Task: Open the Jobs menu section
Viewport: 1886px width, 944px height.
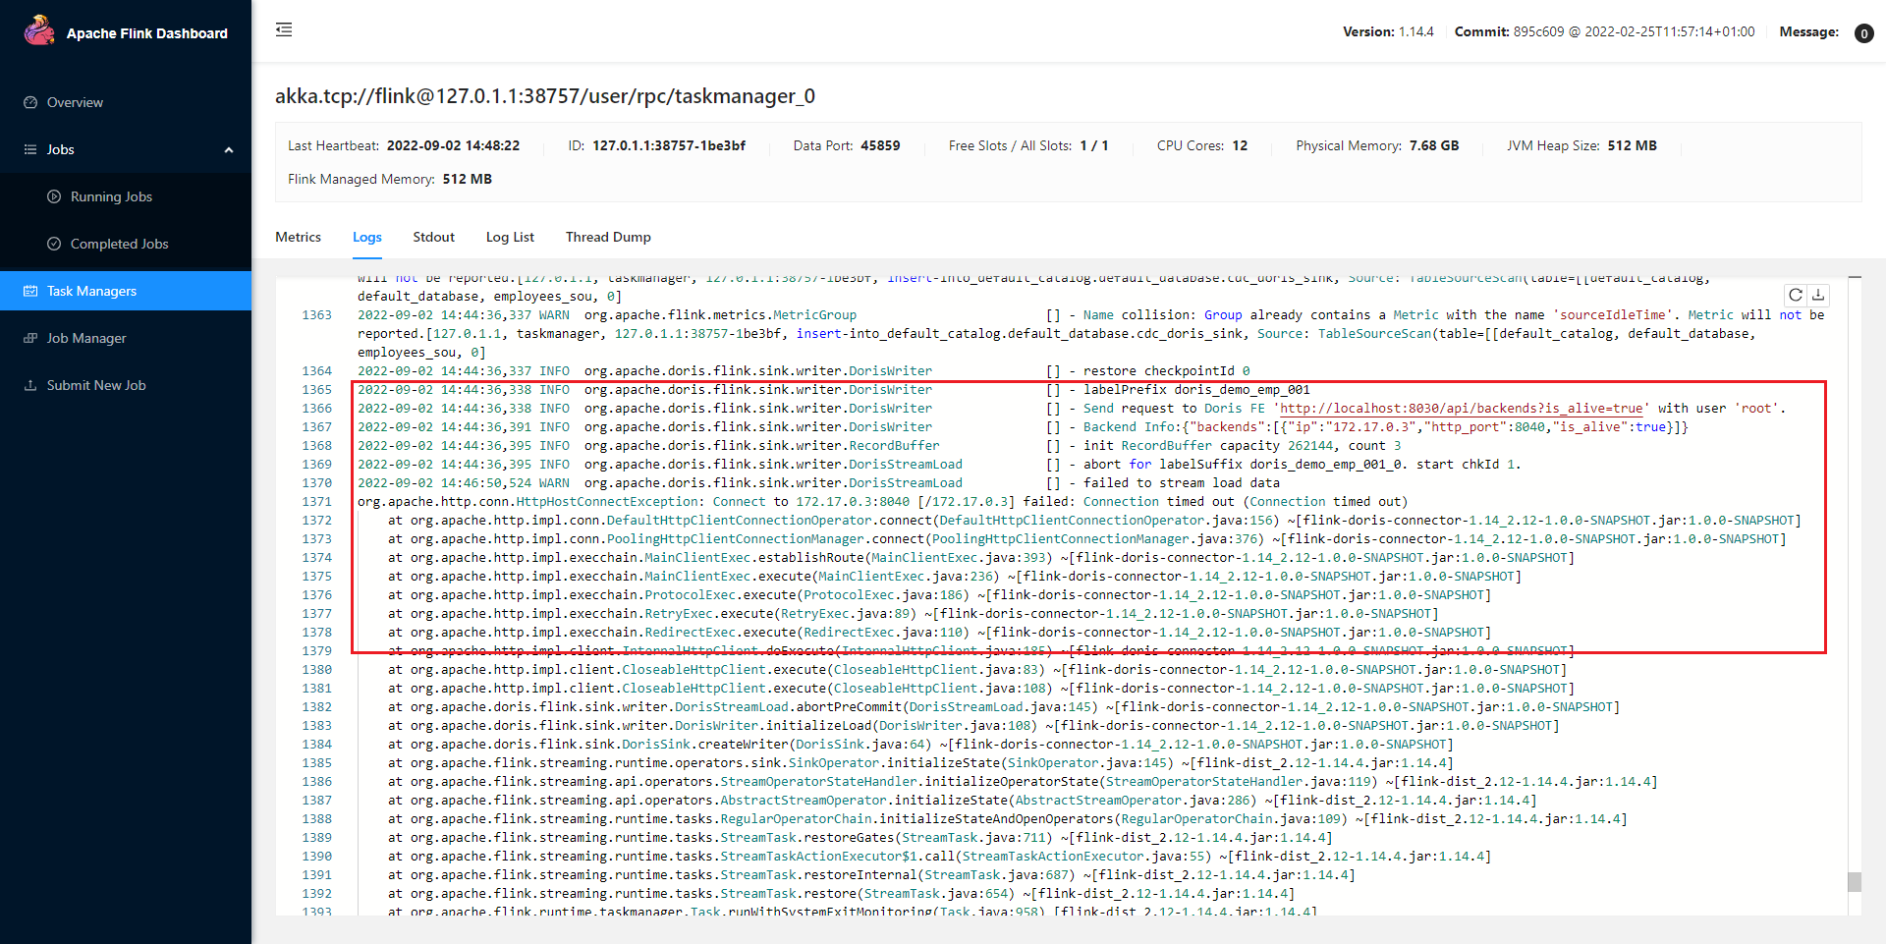Action: point(61,149)
